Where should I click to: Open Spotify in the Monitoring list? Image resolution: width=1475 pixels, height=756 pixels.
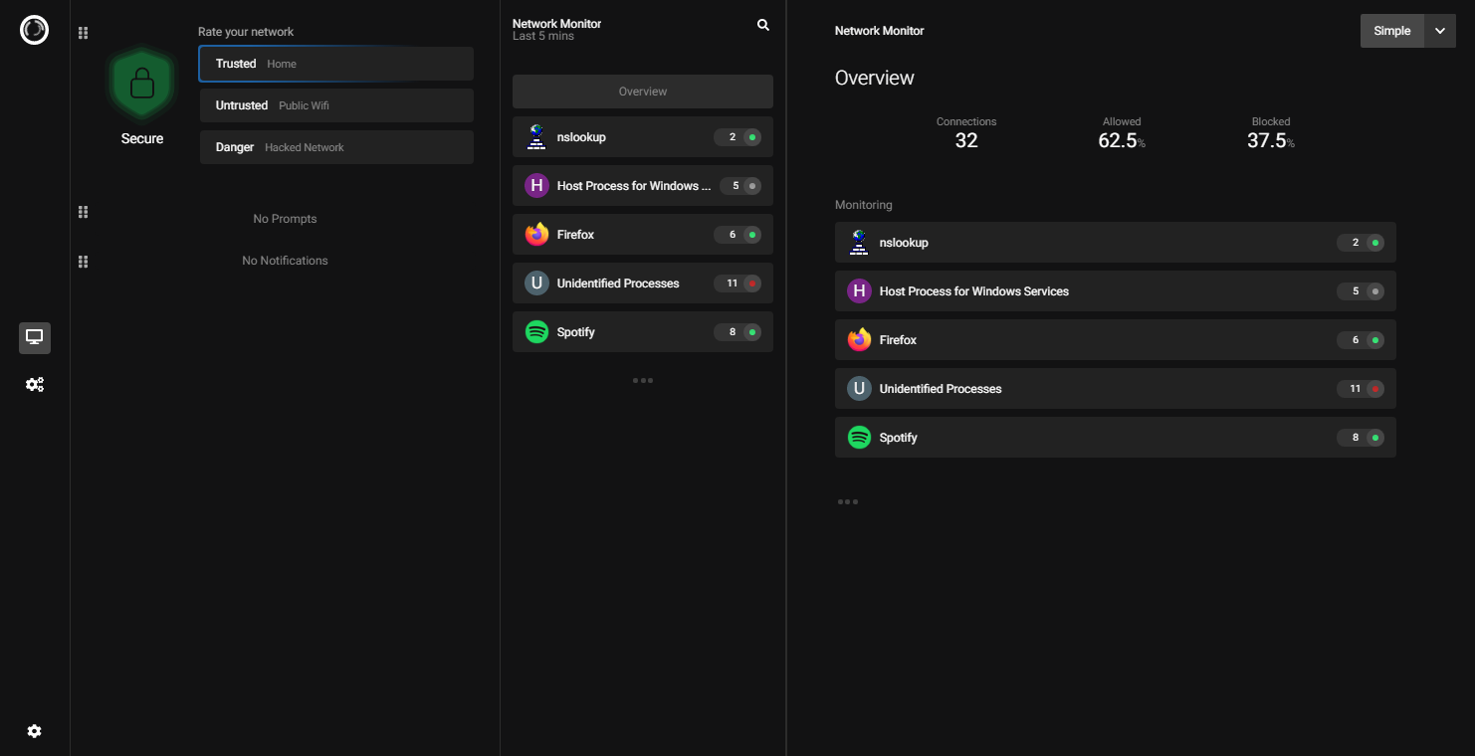click(1116, 438)
